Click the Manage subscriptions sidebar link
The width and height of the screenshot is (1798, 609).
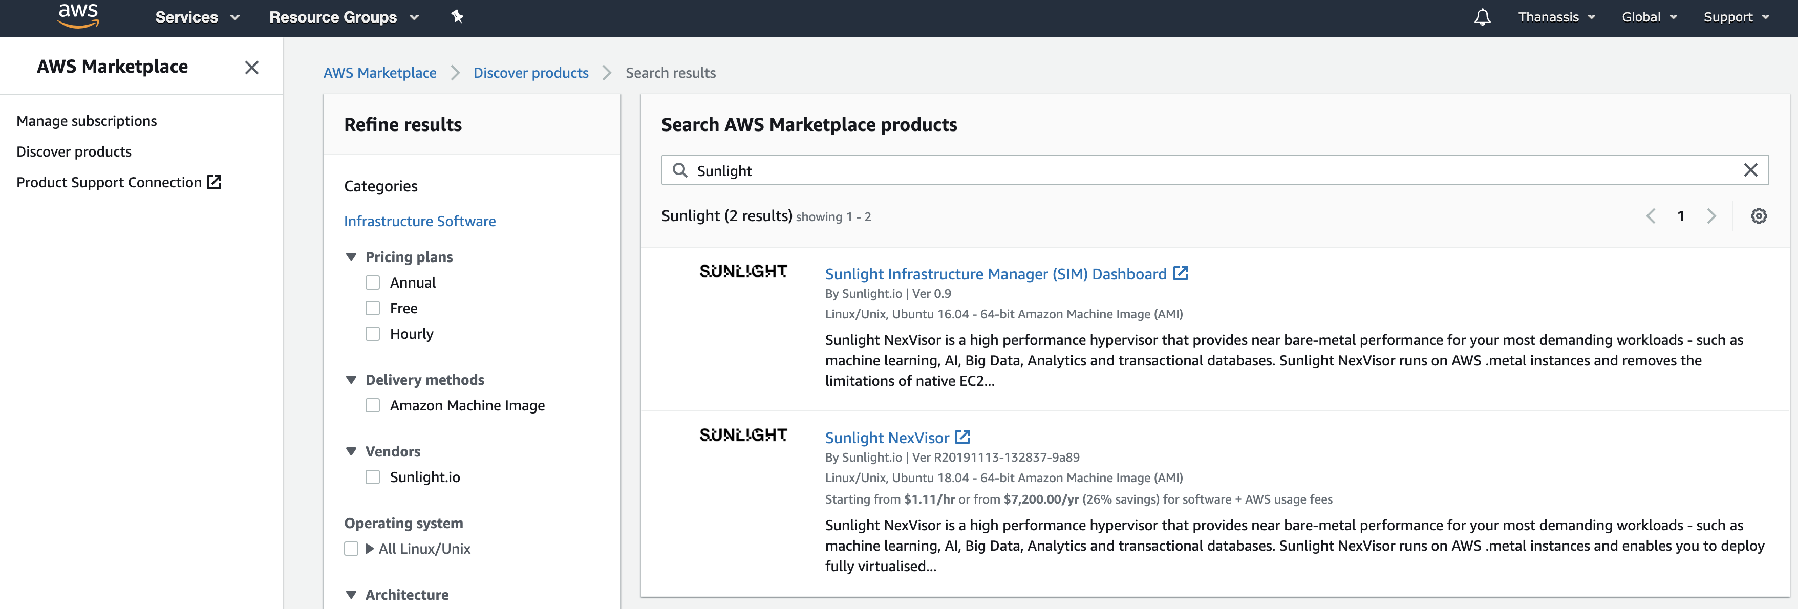(x=87, y=119)
